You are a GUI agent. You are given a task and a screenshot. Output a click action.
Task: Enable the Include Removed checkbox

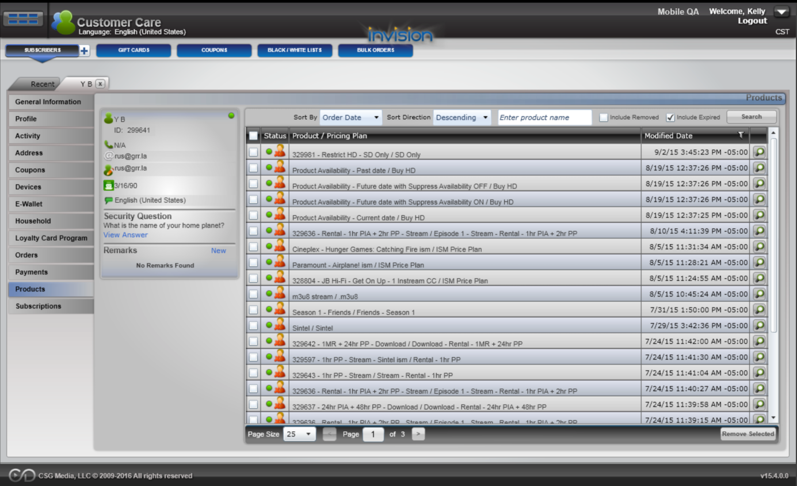point(604,117)
